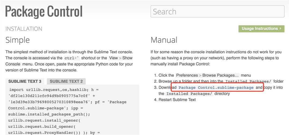Click the Manual section heading
Screen dimensions: 289x135
click(x=164, y=40)
